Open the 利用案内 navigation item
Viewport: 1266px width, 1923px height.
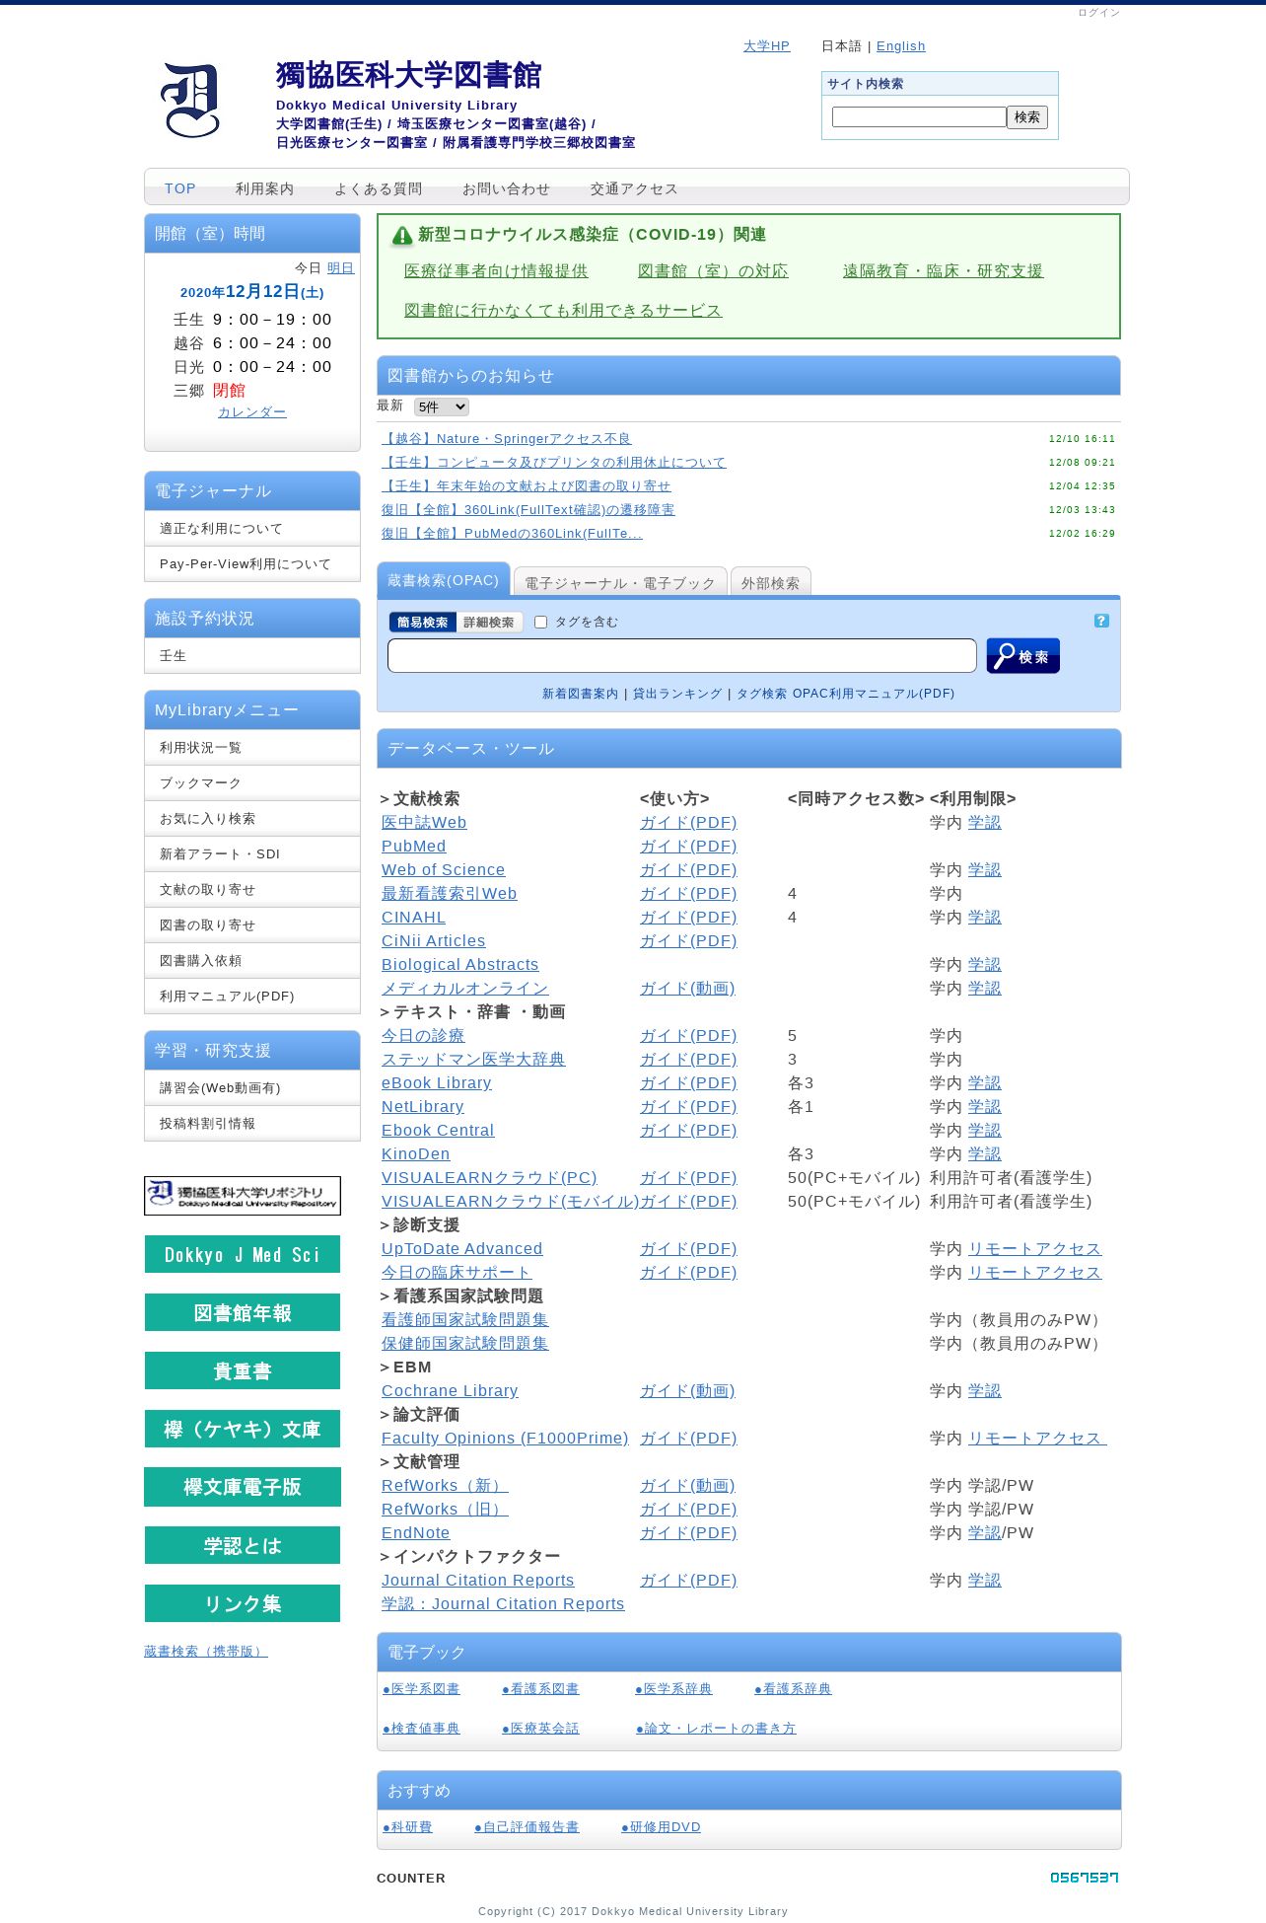point(265,188)
